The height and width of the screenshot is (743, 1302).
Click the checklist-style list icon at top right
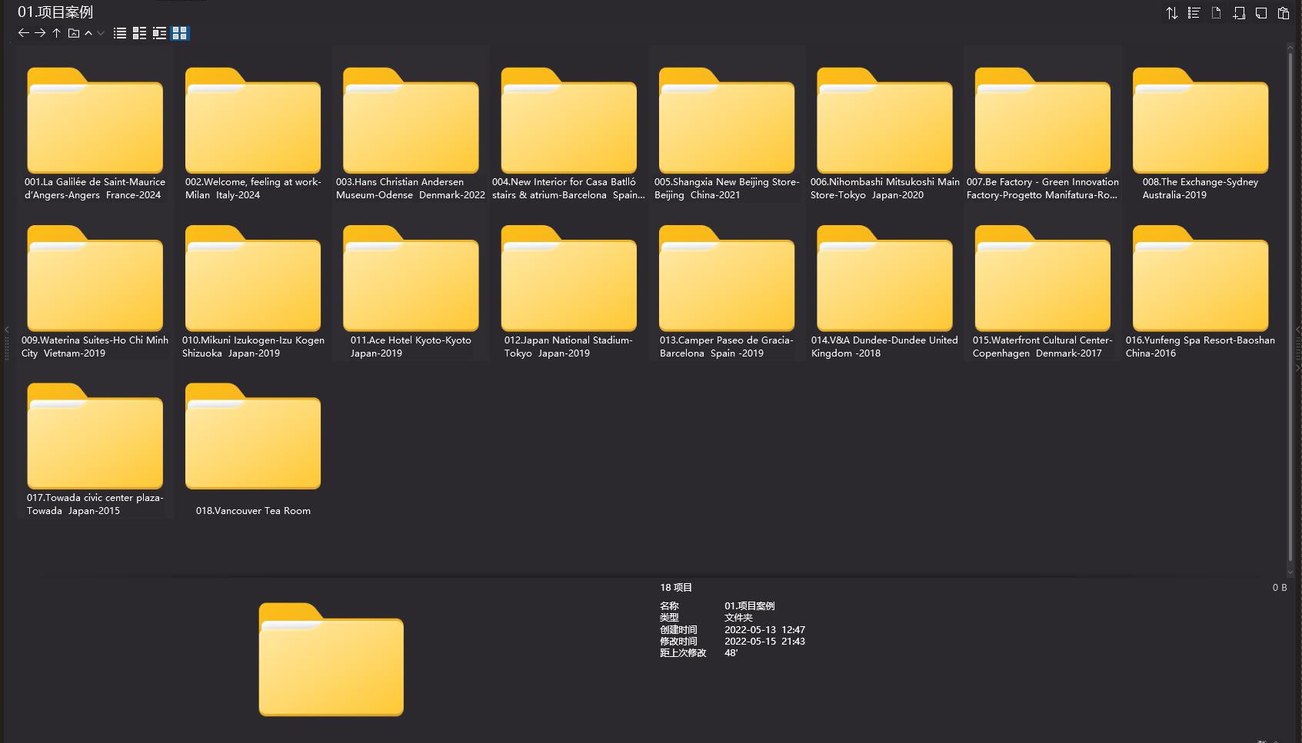[1194, 13]
